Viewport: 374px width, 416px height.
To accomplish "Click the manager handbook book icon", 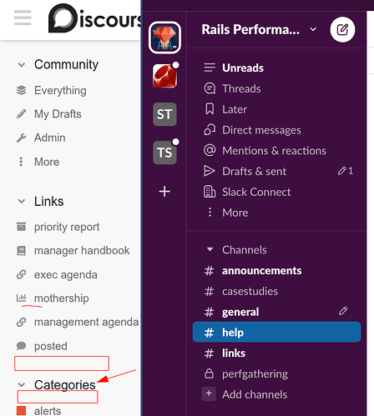I will click(22, 250).
